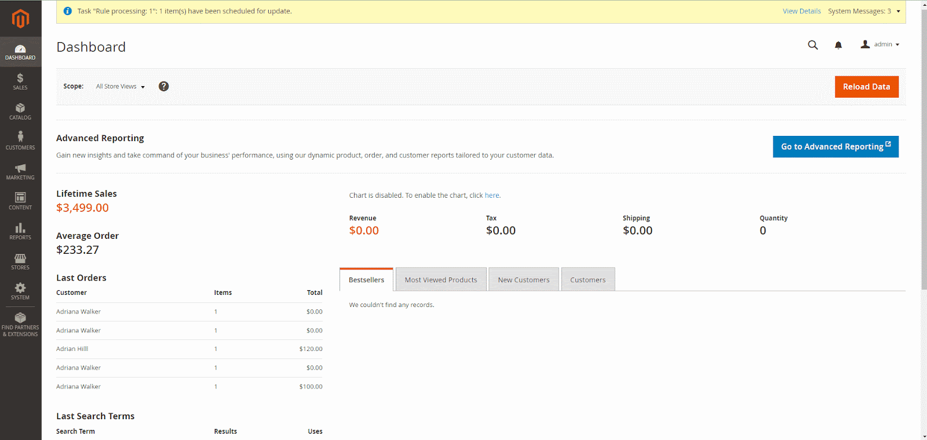The height and width of the screenshot is (440, 927).
Task: Switch to Most Viewed Products tab
Action: (x=441, y=280)
